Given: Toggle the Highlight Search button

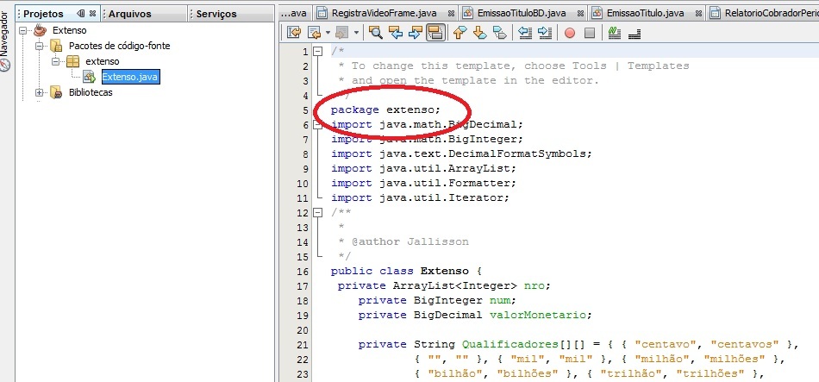Looking at the screenshot, I should click(x=435, y=33).
